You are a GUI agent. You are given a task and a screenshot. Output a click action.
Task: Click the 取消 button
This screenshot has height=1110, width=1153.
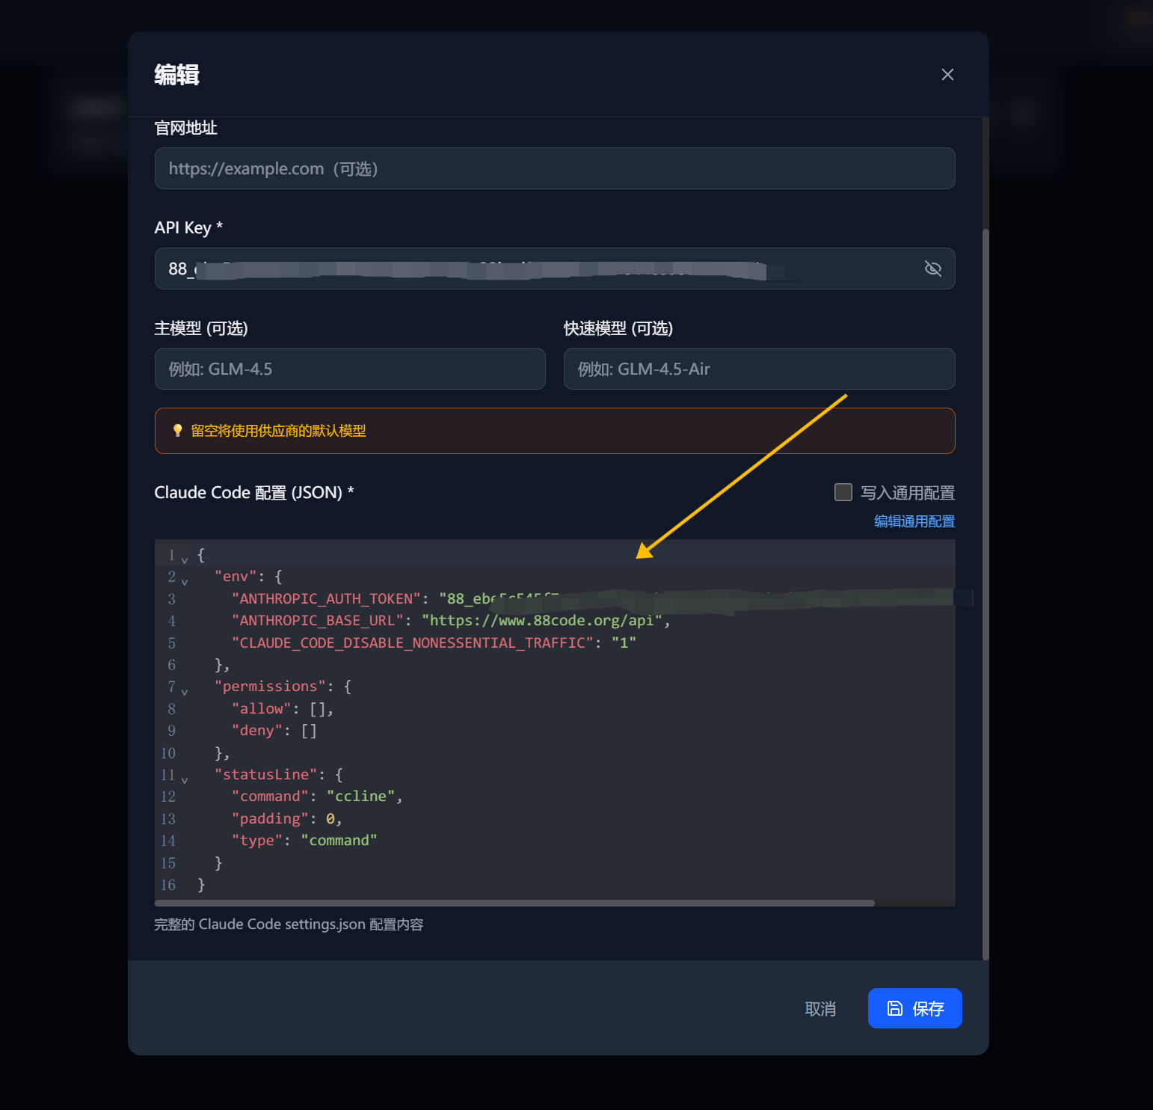click(820, 1009)
